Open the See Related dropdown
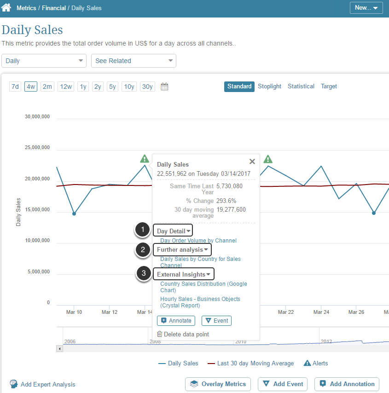 [134, 61]
